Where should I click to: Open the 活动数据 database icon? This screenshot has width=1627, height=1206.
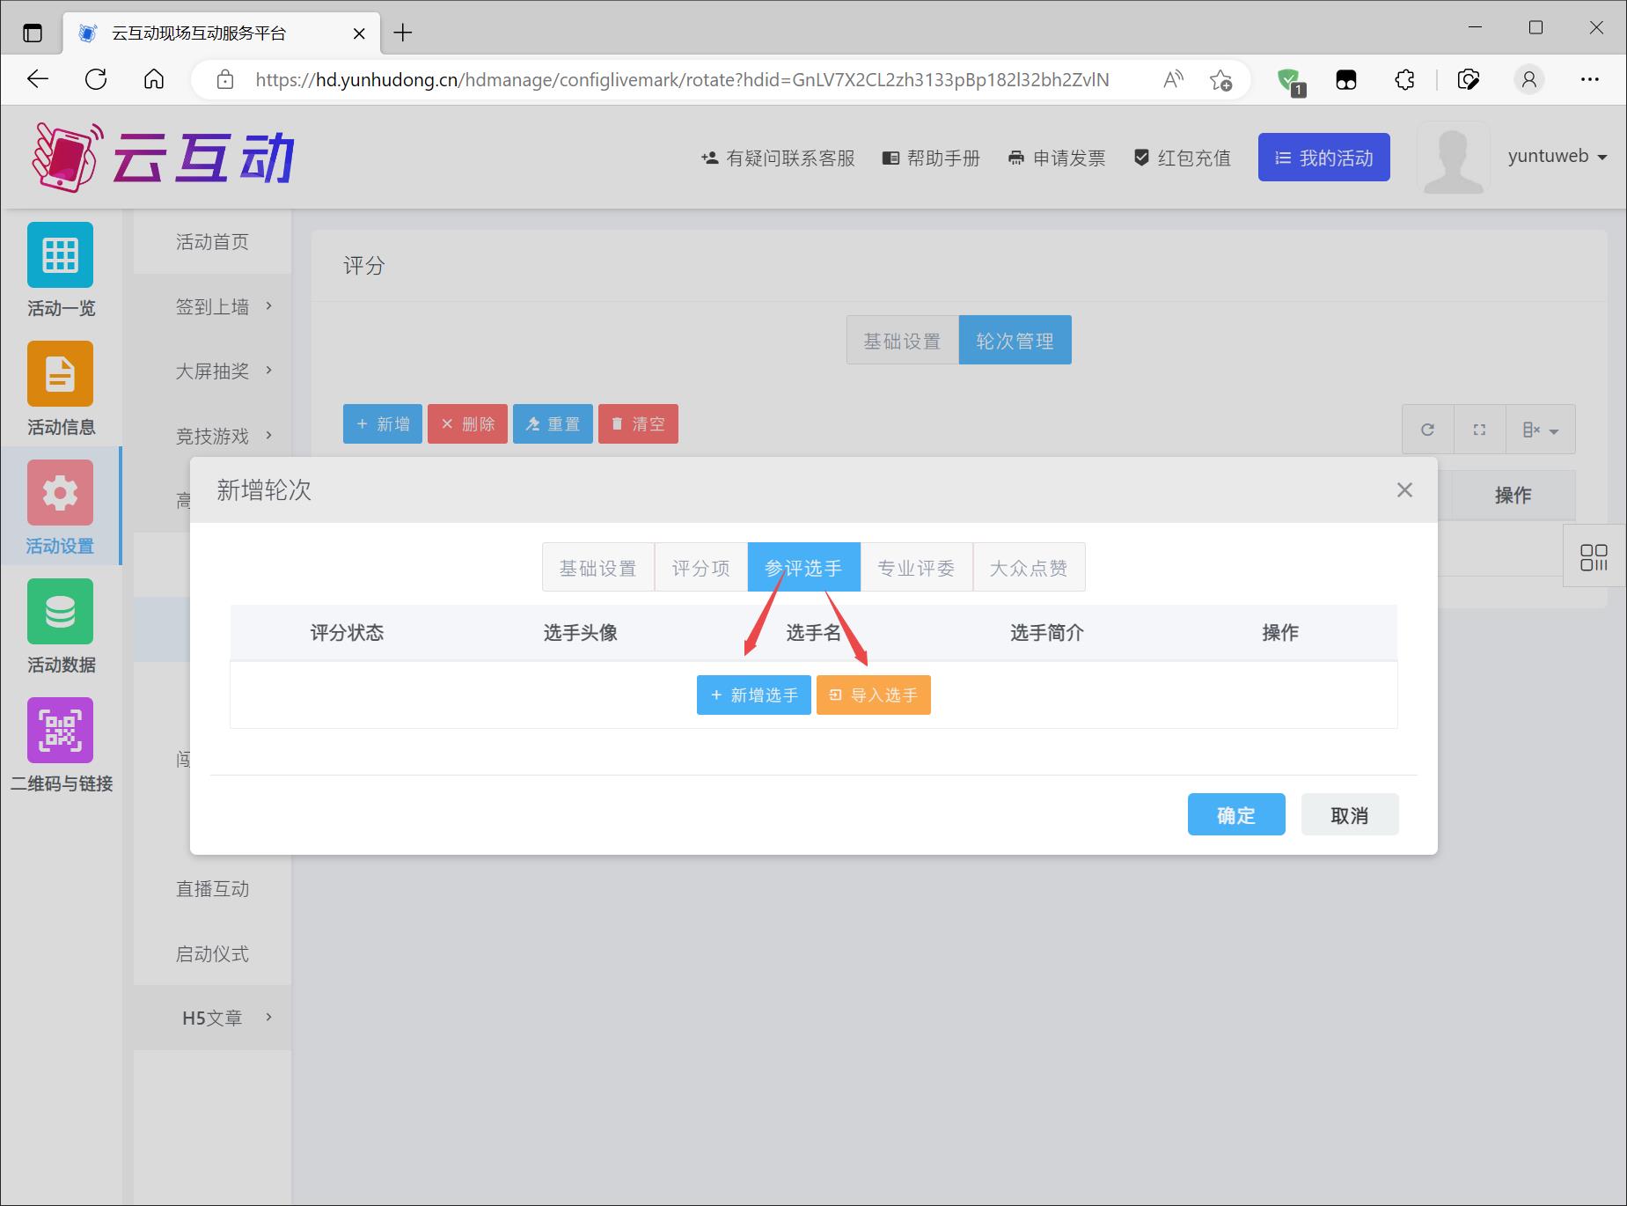coord(60,612)
